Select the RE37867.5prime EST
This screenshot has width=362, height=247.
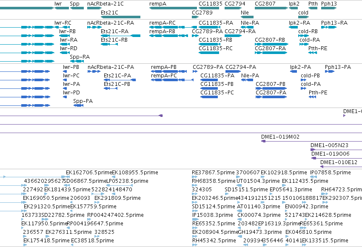[x=195, y=177]
